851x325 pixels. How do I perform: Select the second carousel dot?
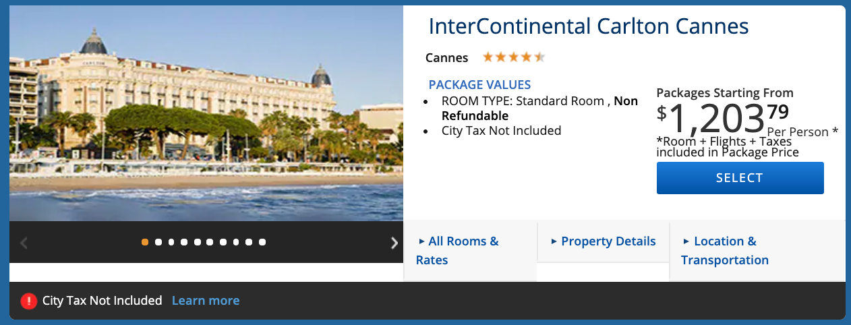(x=158, y=242)
